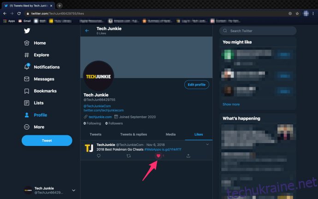Viewport: 318px width, 199px height.
Task: Open the Chrome three-dot menu
Action: [313, 13]
